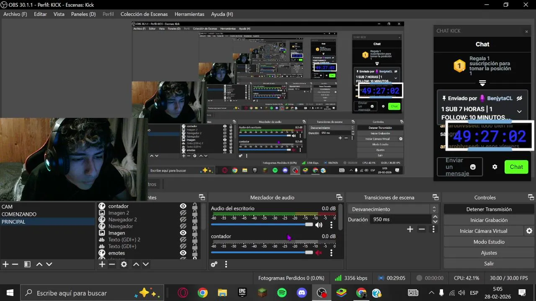Open the Archivo (F) menu
Image resolution: width=536 pixels, height=301 pixels.
coord(15,14)
